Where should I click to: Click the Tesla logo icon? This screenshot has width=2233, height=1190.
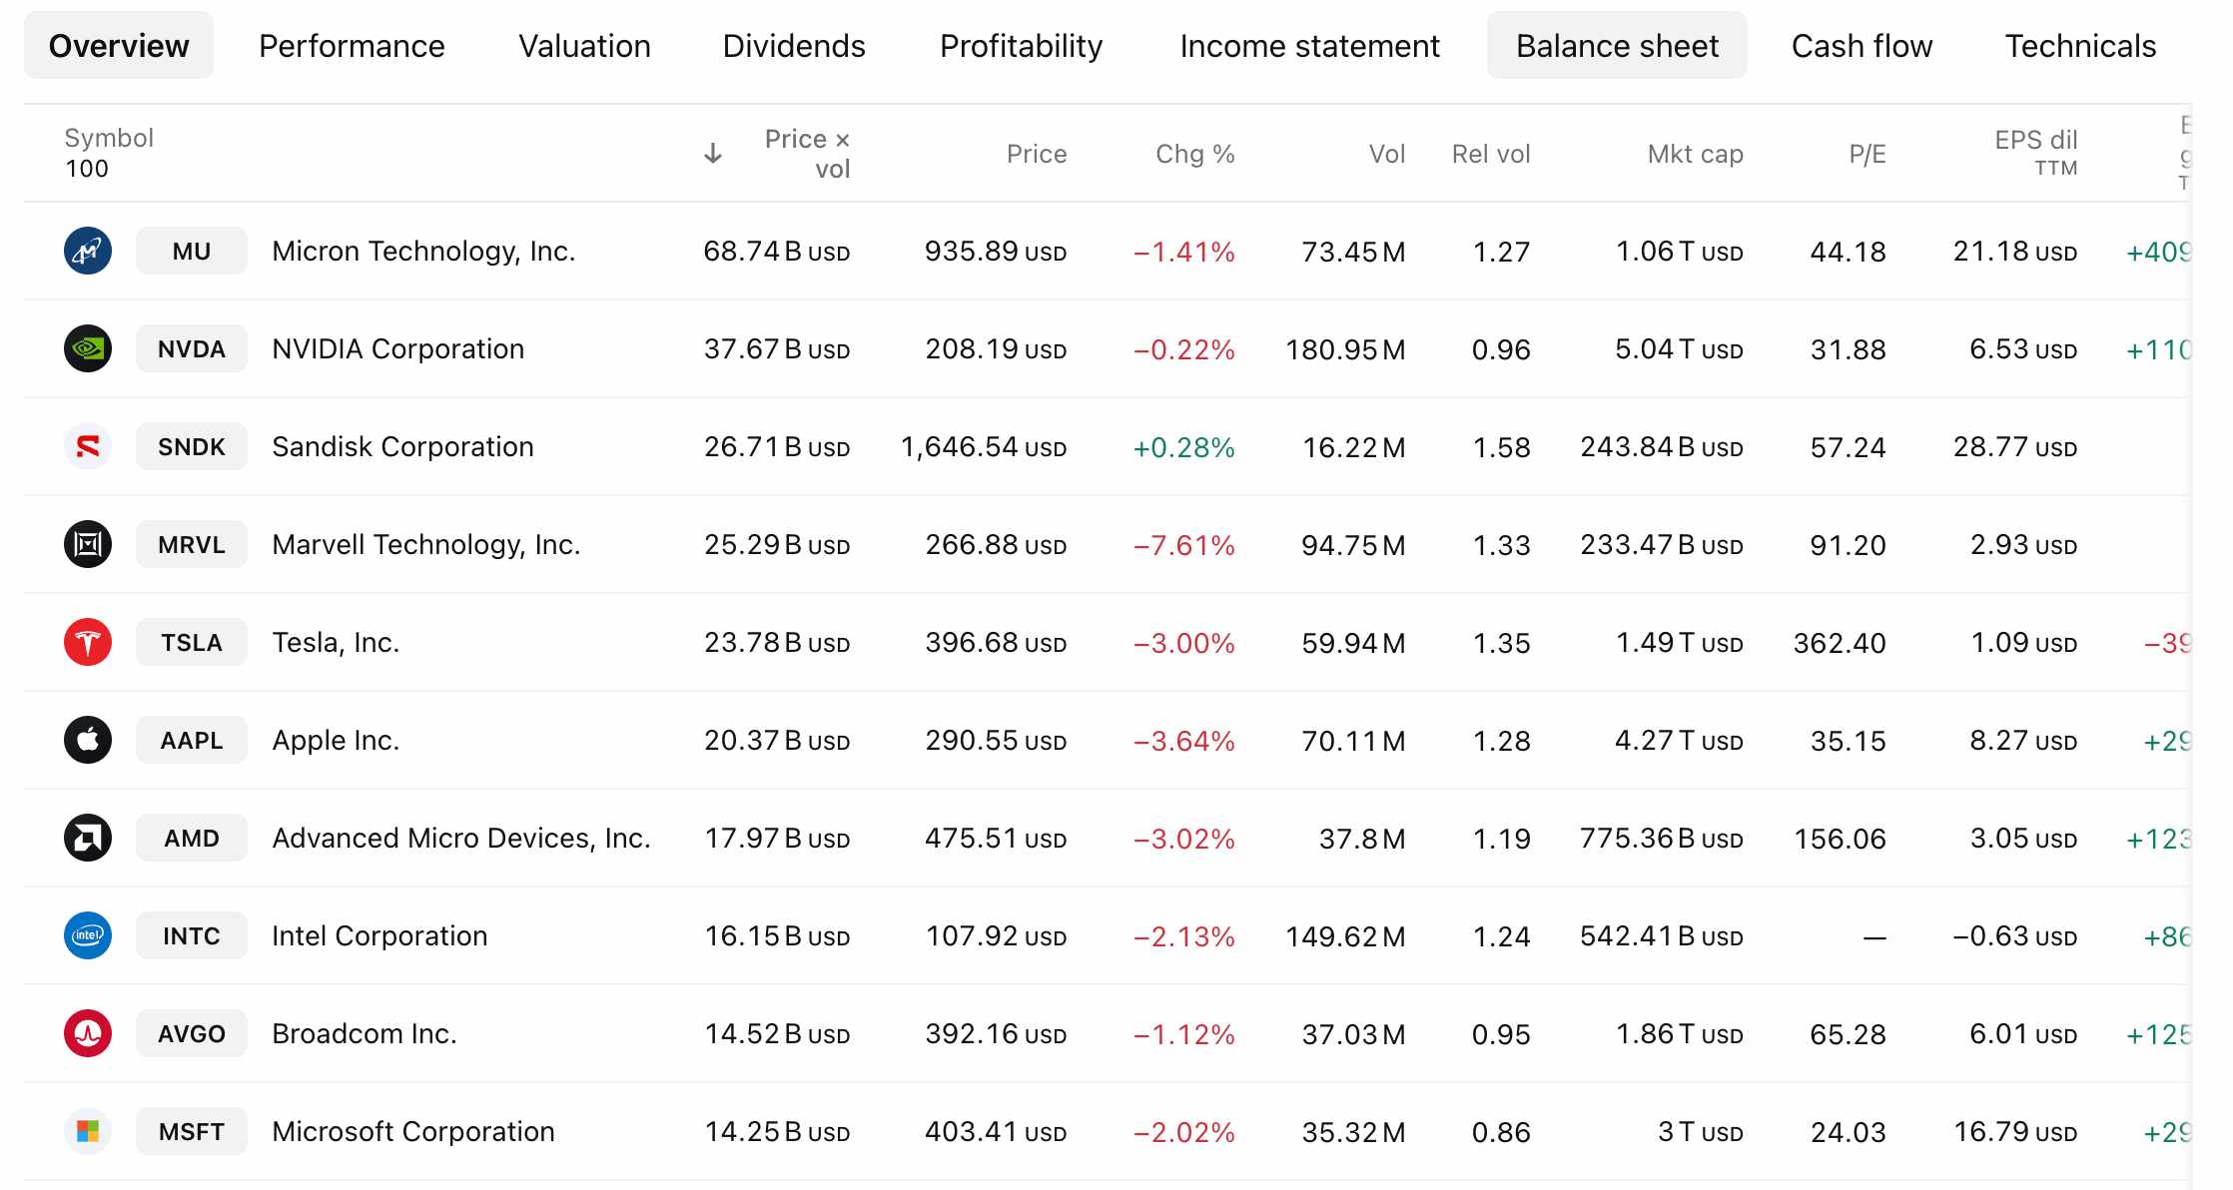pos(88,642)
